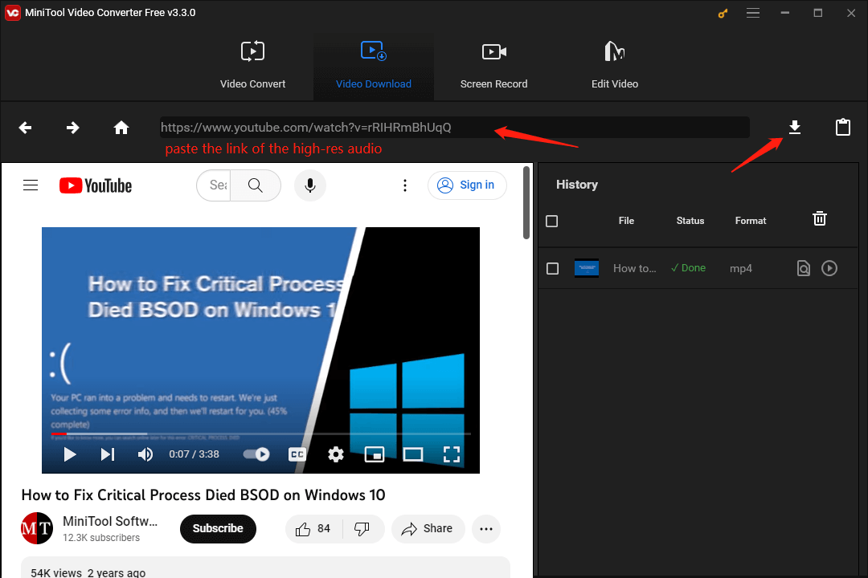Minimize the MiniTool window
Image resolution: width=868 pixels, height=578 pixels.
point(785,13)
